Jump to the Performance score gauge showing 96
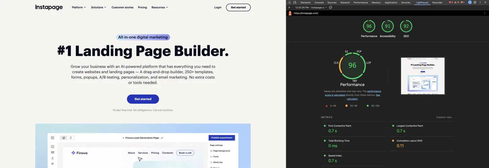Viewport: 489px width, 168px height. click(369, 29)
